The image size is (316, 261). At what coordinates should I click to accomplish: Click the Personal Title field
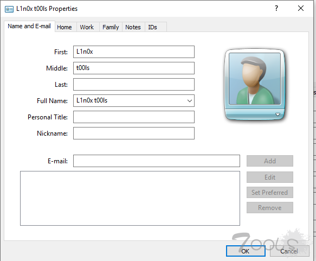(134, 117)
